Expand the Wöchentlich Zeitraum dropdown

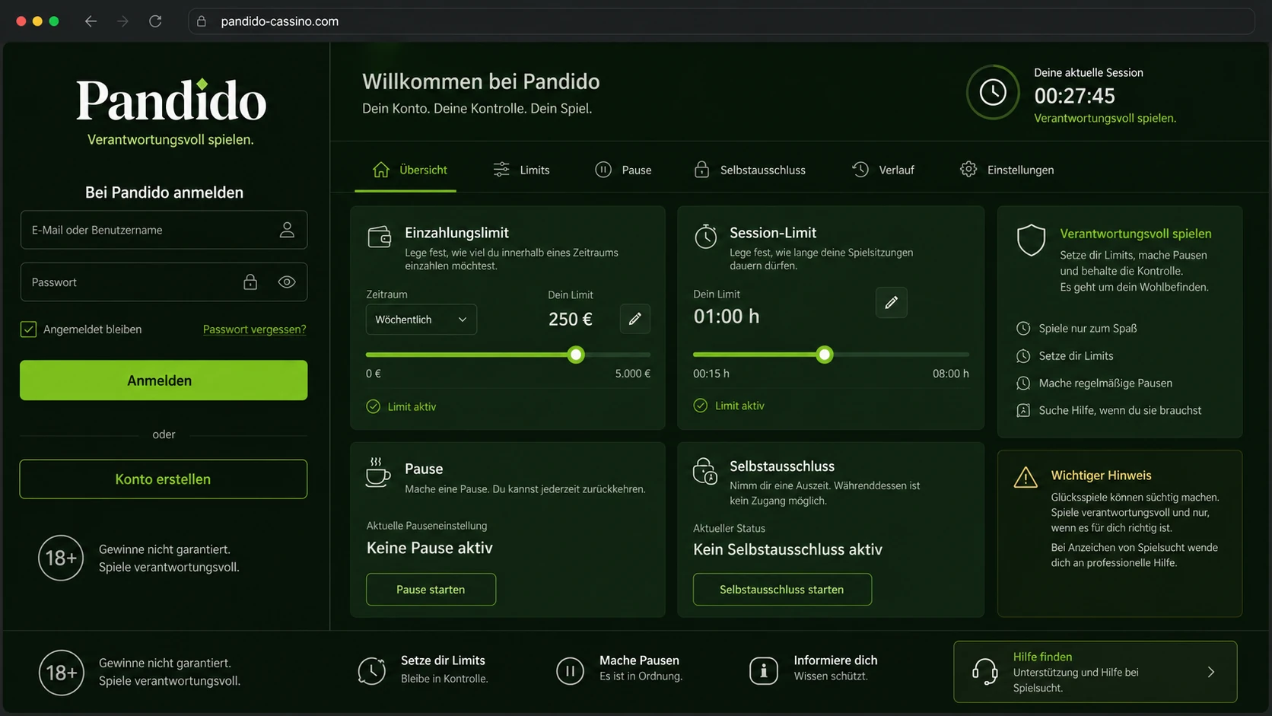tap(421, 320)
